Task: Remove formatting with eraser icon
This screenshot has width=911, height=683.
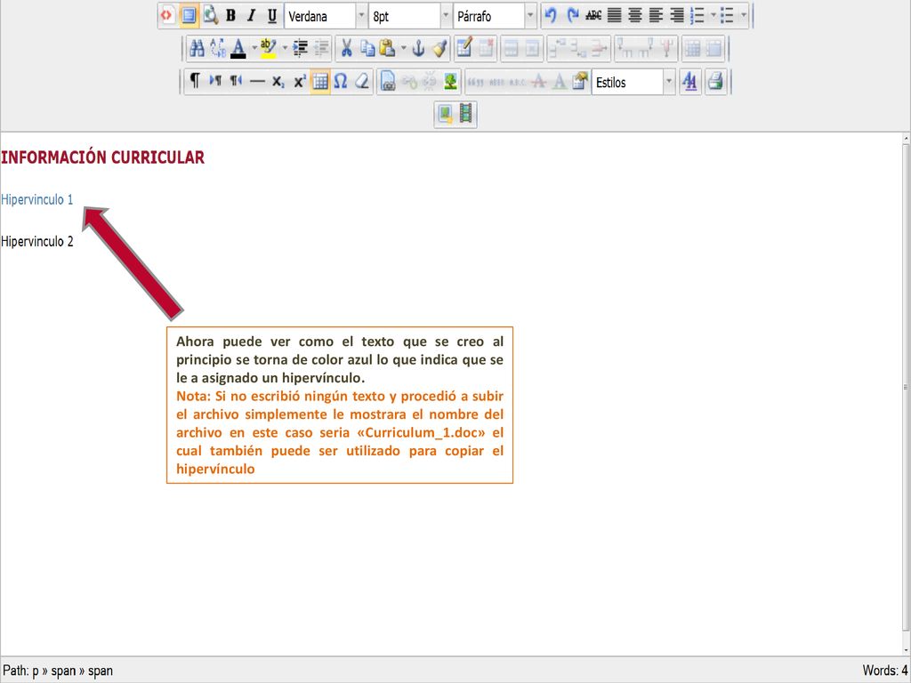Action: 362,82
